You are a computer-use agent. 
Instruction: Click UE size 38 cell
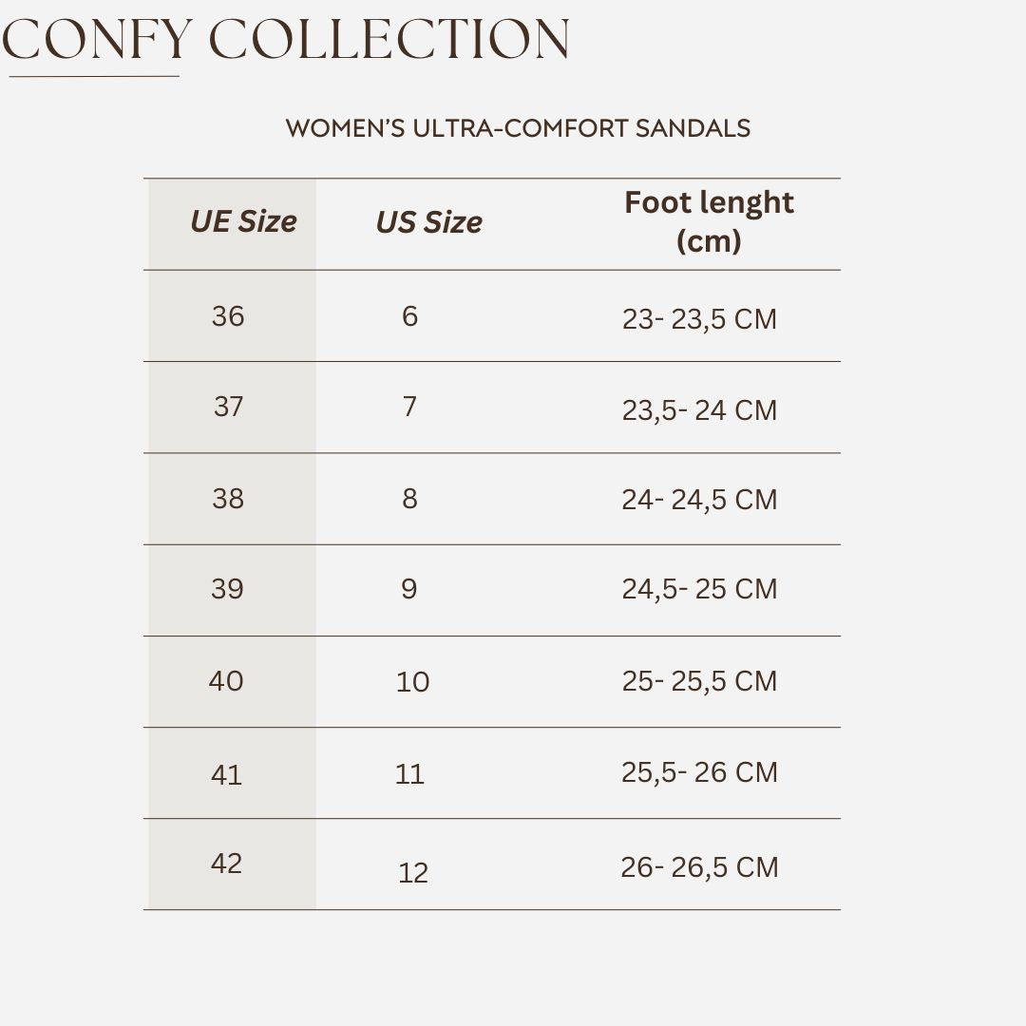[x=228, y=499]
